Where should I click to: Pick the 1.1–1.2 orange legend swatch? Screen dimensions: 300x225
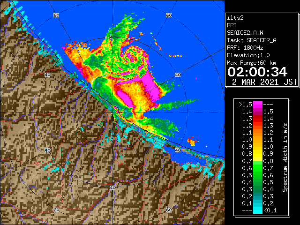tap(257, 133)
